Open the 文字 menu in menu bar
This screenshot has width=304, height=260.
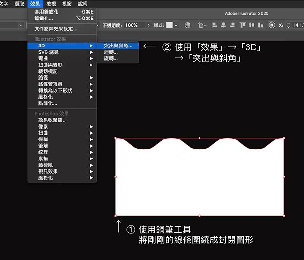pos(4,4)
